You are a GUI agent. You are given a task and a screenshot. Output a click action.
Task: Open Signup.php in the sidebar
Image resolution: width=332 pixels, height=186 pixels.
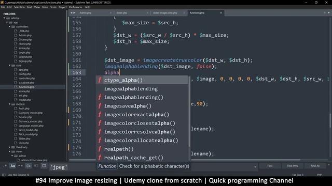pos(25,61)
